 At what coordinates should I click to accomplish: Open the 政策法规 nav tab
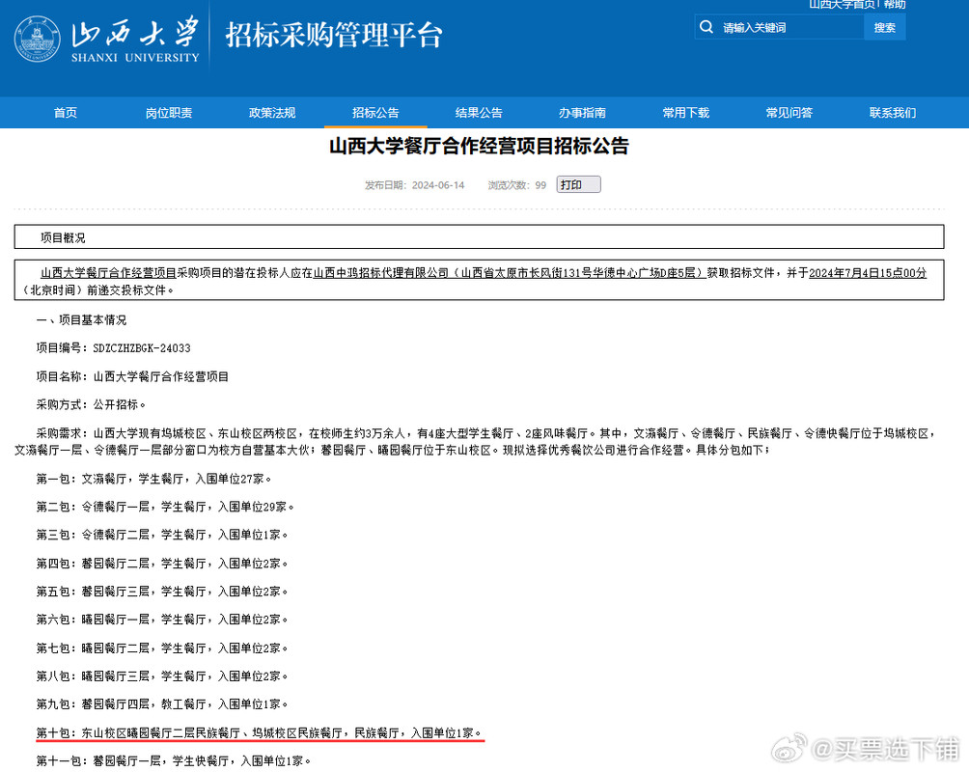point(272,113)
